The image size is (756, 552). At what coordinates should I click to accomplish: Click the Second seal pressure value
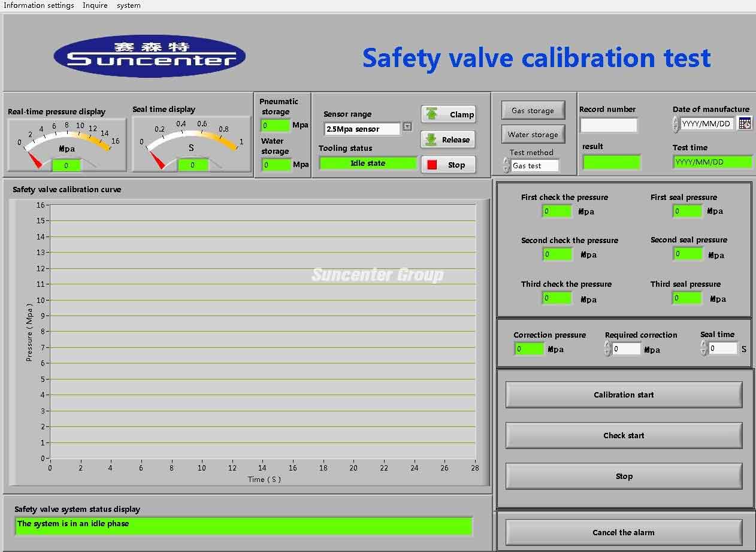click(x=688, y=253)
